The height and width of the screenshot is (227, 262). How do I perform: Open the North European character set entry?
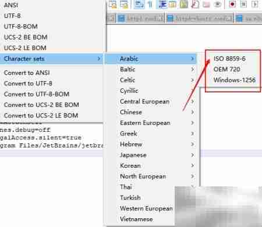click(151, 176)
